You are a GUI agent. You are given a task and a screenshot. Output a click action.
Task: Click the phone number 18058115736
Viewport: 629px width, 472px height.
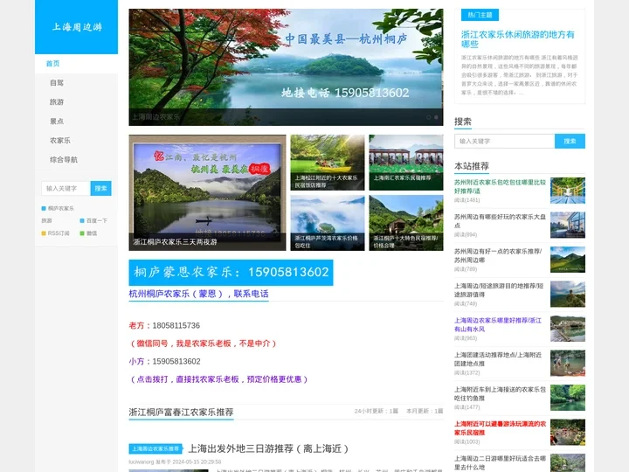(x=176, y=325)
